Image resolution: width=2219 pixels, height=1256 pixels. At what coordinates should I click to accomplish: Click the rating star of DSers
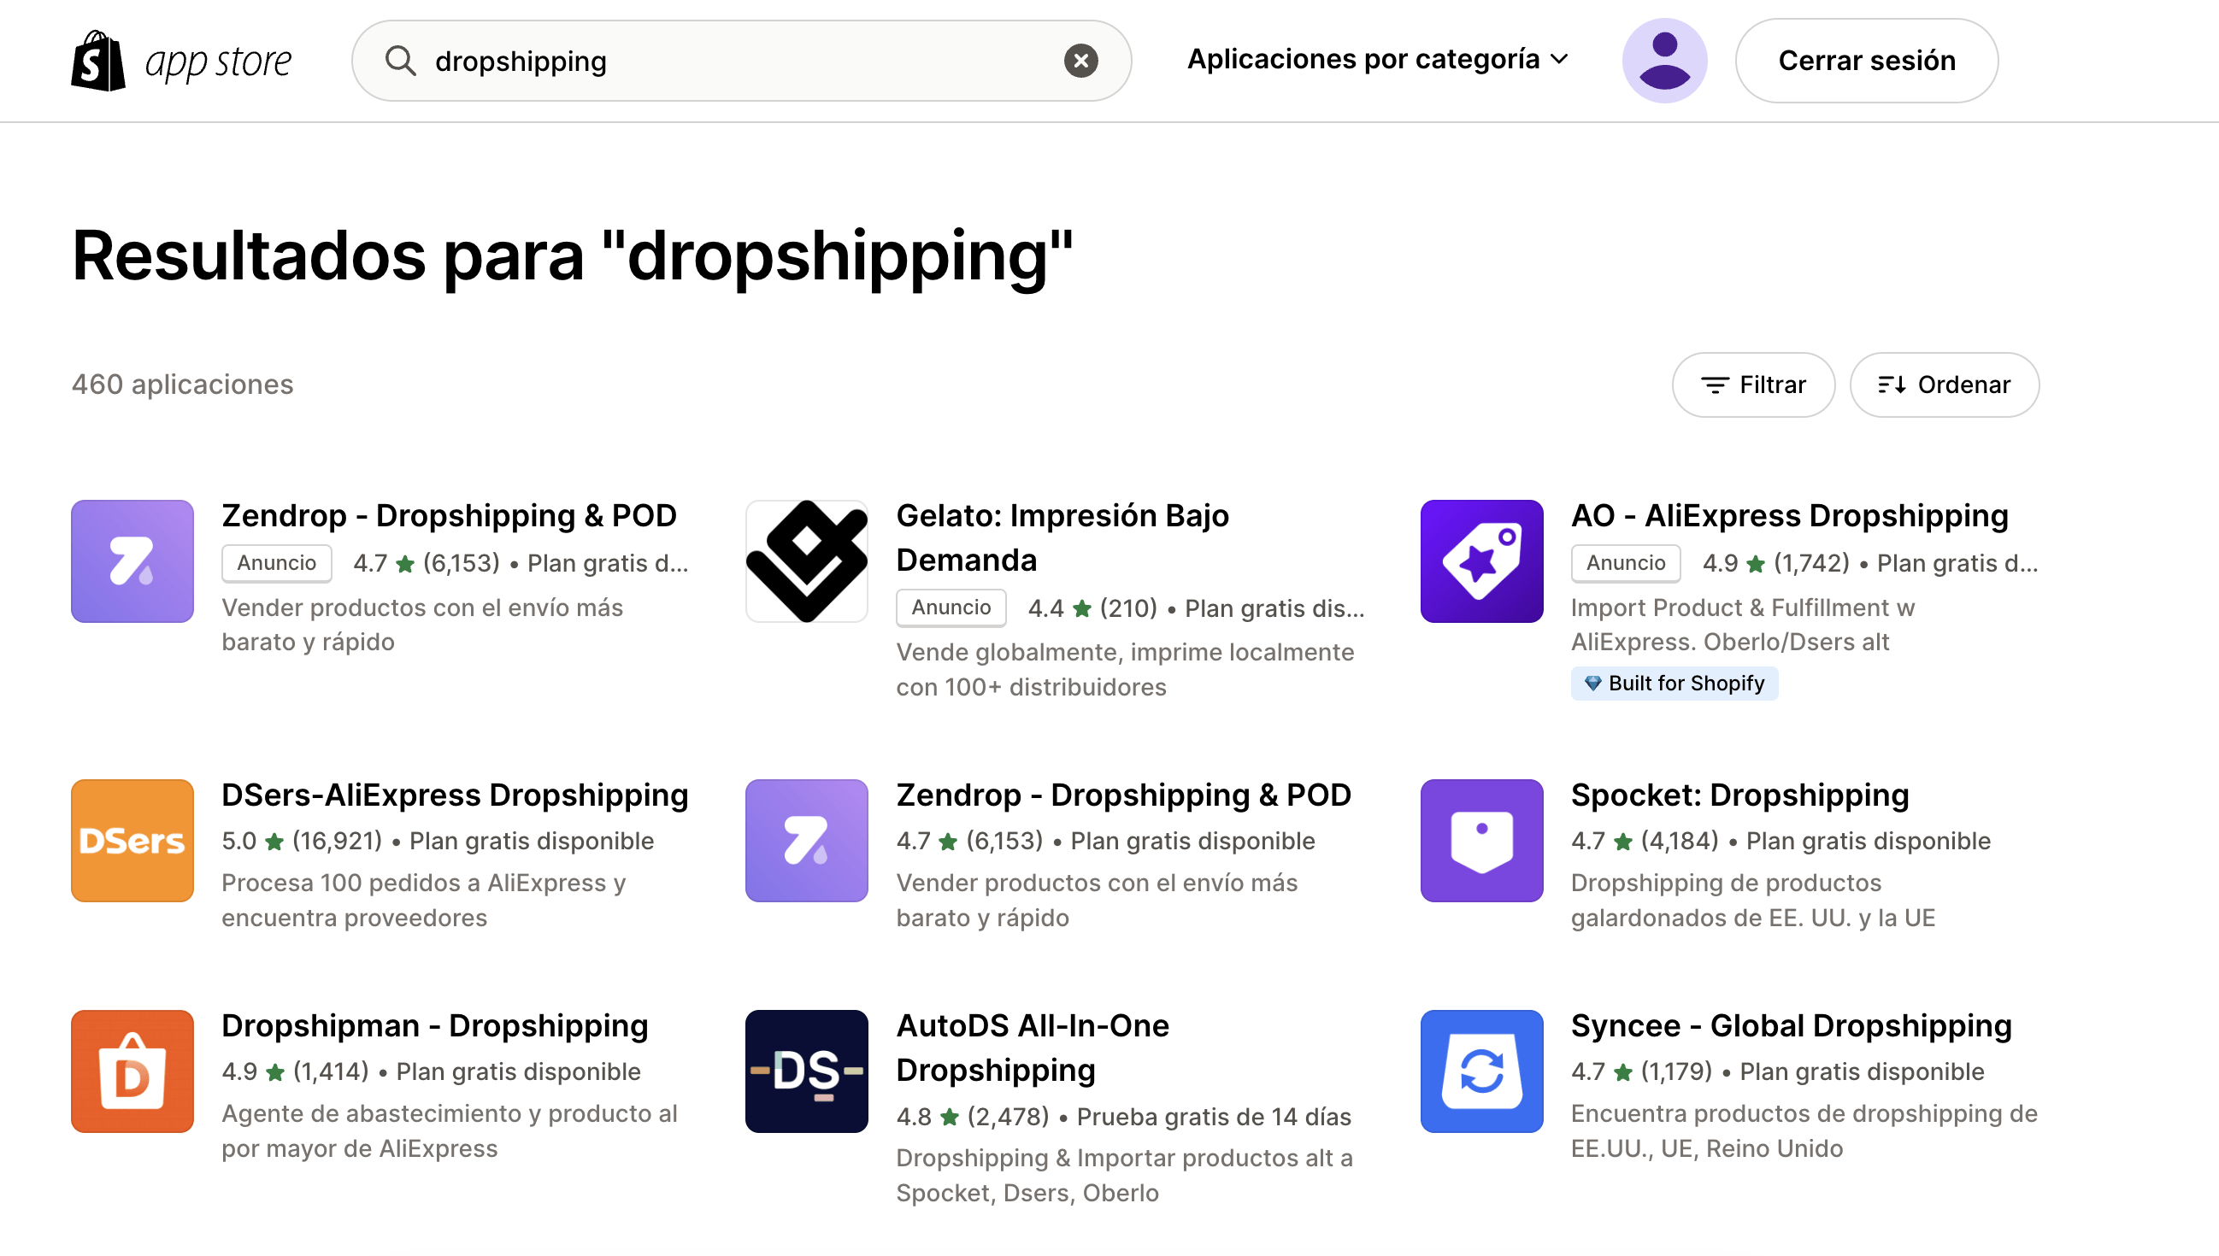(x=274, y=841)
